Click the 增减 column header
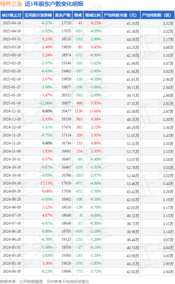175x284 pixels. (x=78, y=15)
